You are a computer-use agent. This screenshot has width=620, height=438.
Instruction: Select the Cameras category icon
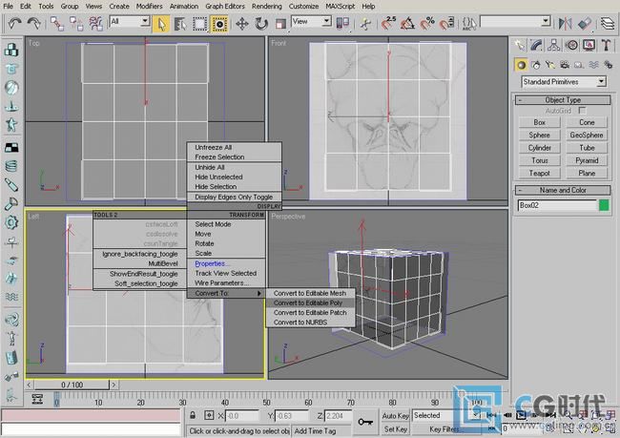[x=565, y=65]
